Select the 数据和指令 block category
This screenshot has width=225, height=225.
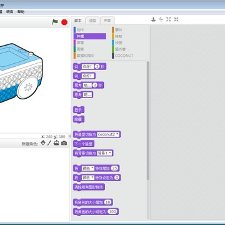90,56
